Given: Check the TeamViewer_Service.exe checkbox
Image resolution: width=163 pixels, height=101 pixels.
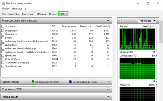Looking at the screenshot, I should pos(3,62).
